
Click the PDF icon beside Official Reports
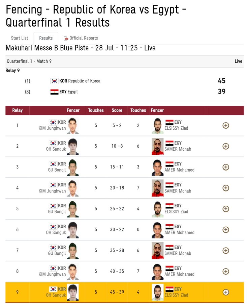(66, 39)
